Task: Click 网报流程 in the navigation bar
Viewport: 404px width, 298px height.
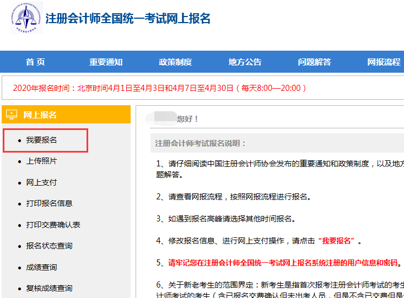Action: coord(384,62)
